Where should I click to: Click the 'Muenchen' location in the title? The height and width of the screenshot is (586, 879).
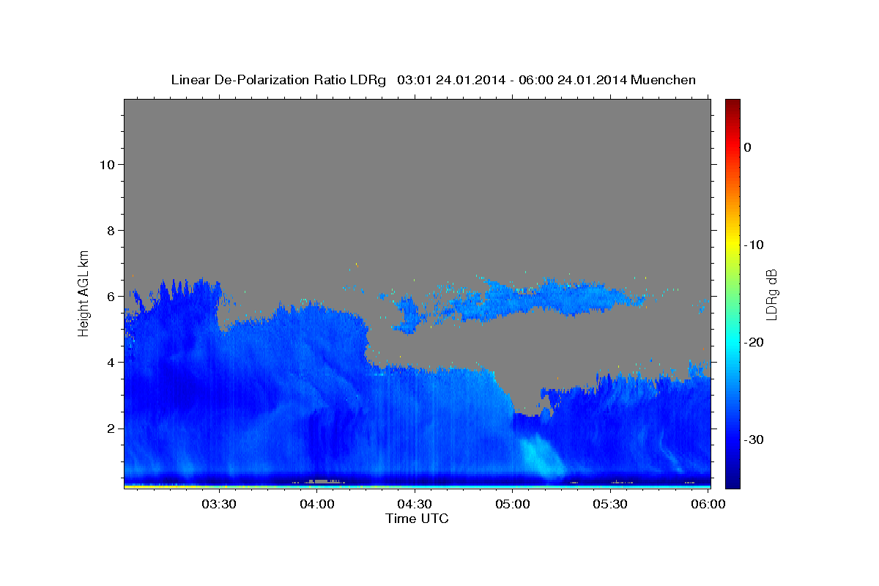point(664,80)
